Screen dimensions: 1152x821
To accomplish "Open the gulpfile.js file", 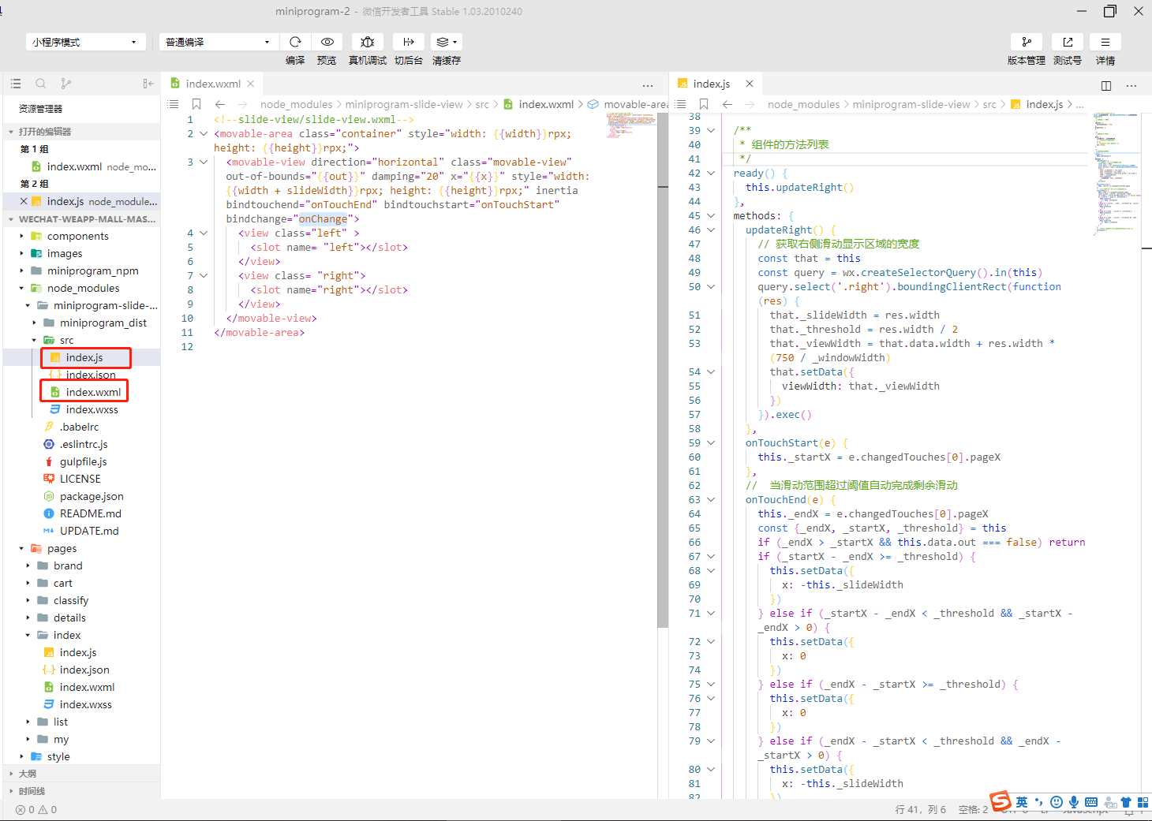I will 81,461.
